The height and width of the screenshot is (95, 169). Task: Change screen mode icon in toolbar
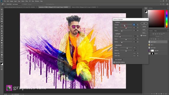pyautogui.click(x=2, y=69)
